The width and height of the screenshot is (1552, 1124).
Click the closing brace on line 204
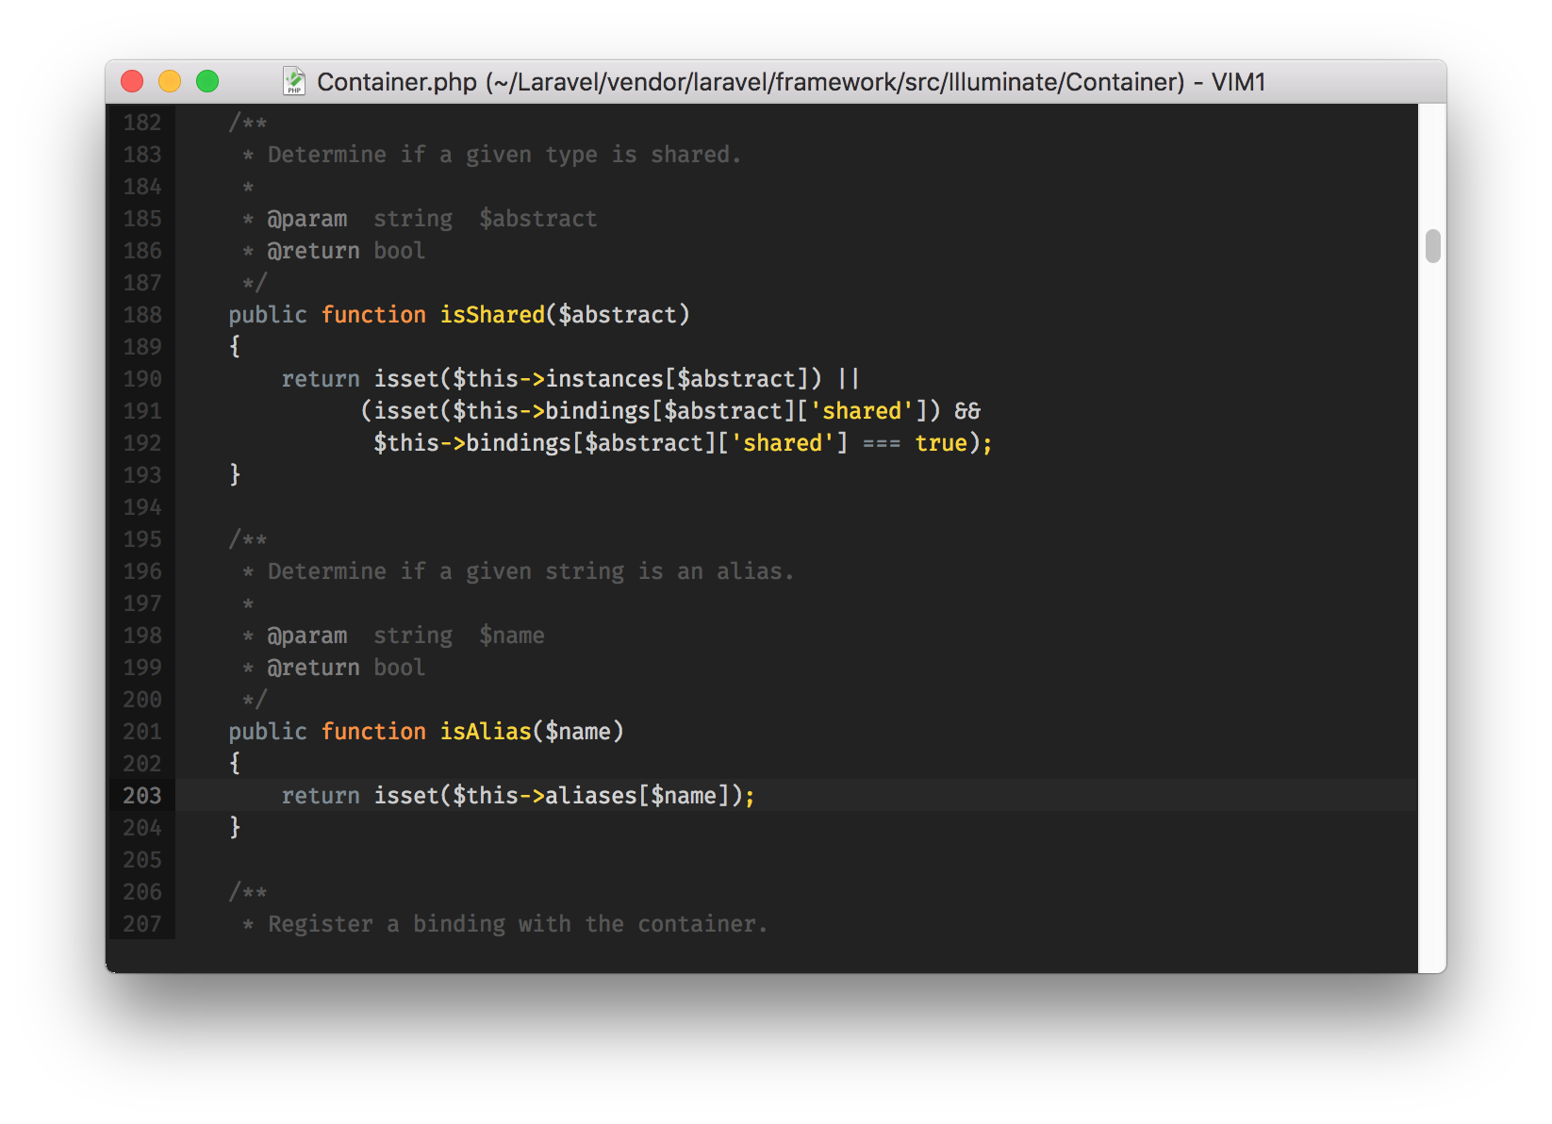pyautogui.click(x=235, y=828)
